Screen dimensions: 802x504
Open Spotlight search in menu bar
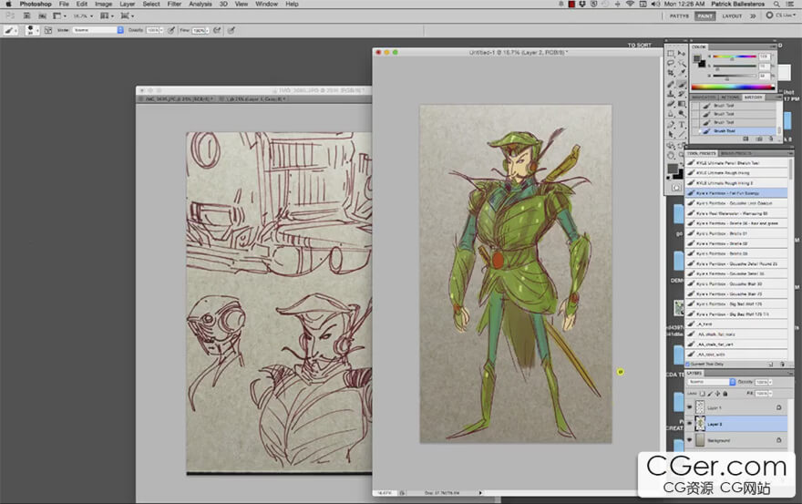click(776, 4)
